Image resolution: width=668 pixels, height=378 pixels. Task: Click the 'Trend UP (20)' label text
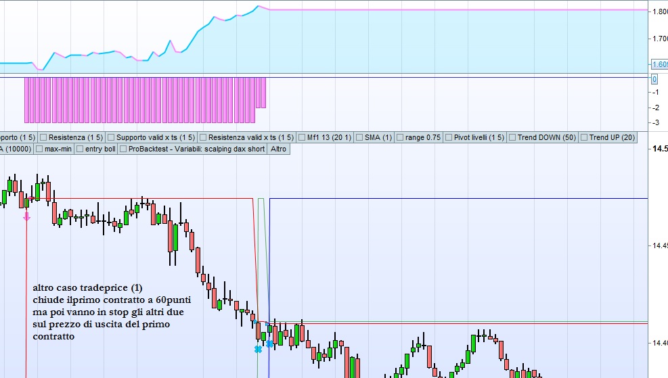coord(612,137)
